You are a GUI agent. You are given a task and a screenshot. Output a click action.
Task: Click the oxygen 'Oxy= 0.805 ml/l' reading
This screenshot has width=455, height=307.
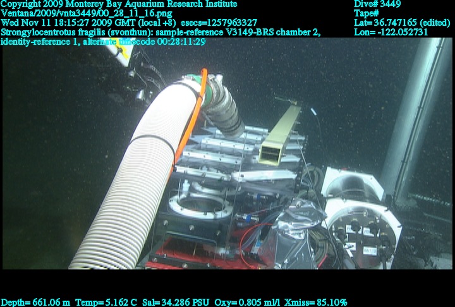pyautogui.click(x=247, y=303)
